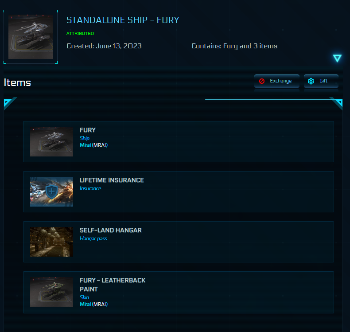The height and width of the screenshot is (332, 350).
Task: Click the Skin type label
Action: coord(84,297)
